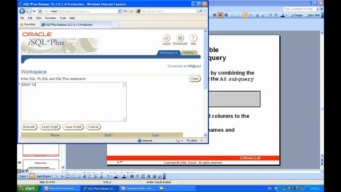Open AutoShapes dropdown menu

44,176
